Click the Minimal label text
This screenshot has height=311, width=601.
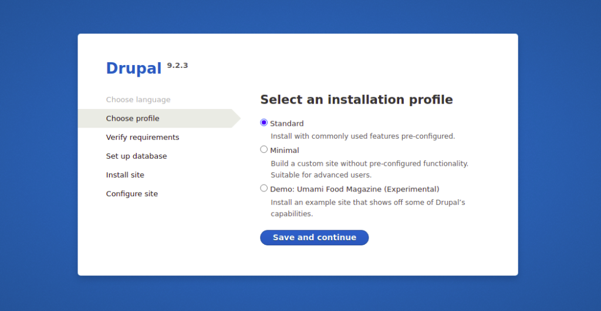point(285,151)
